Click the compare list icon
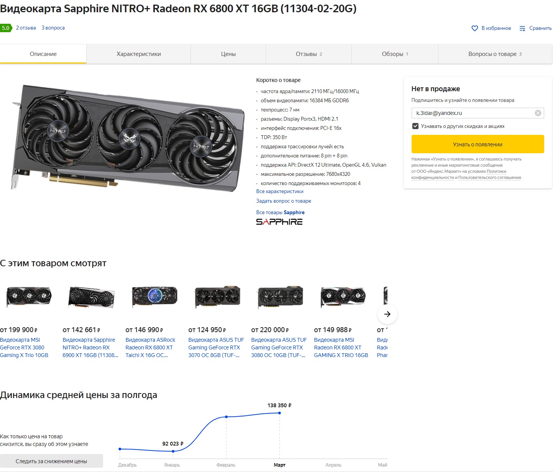The height and width of the screenshot is (472, 553). pyautogui.click(x=522, y=28)
